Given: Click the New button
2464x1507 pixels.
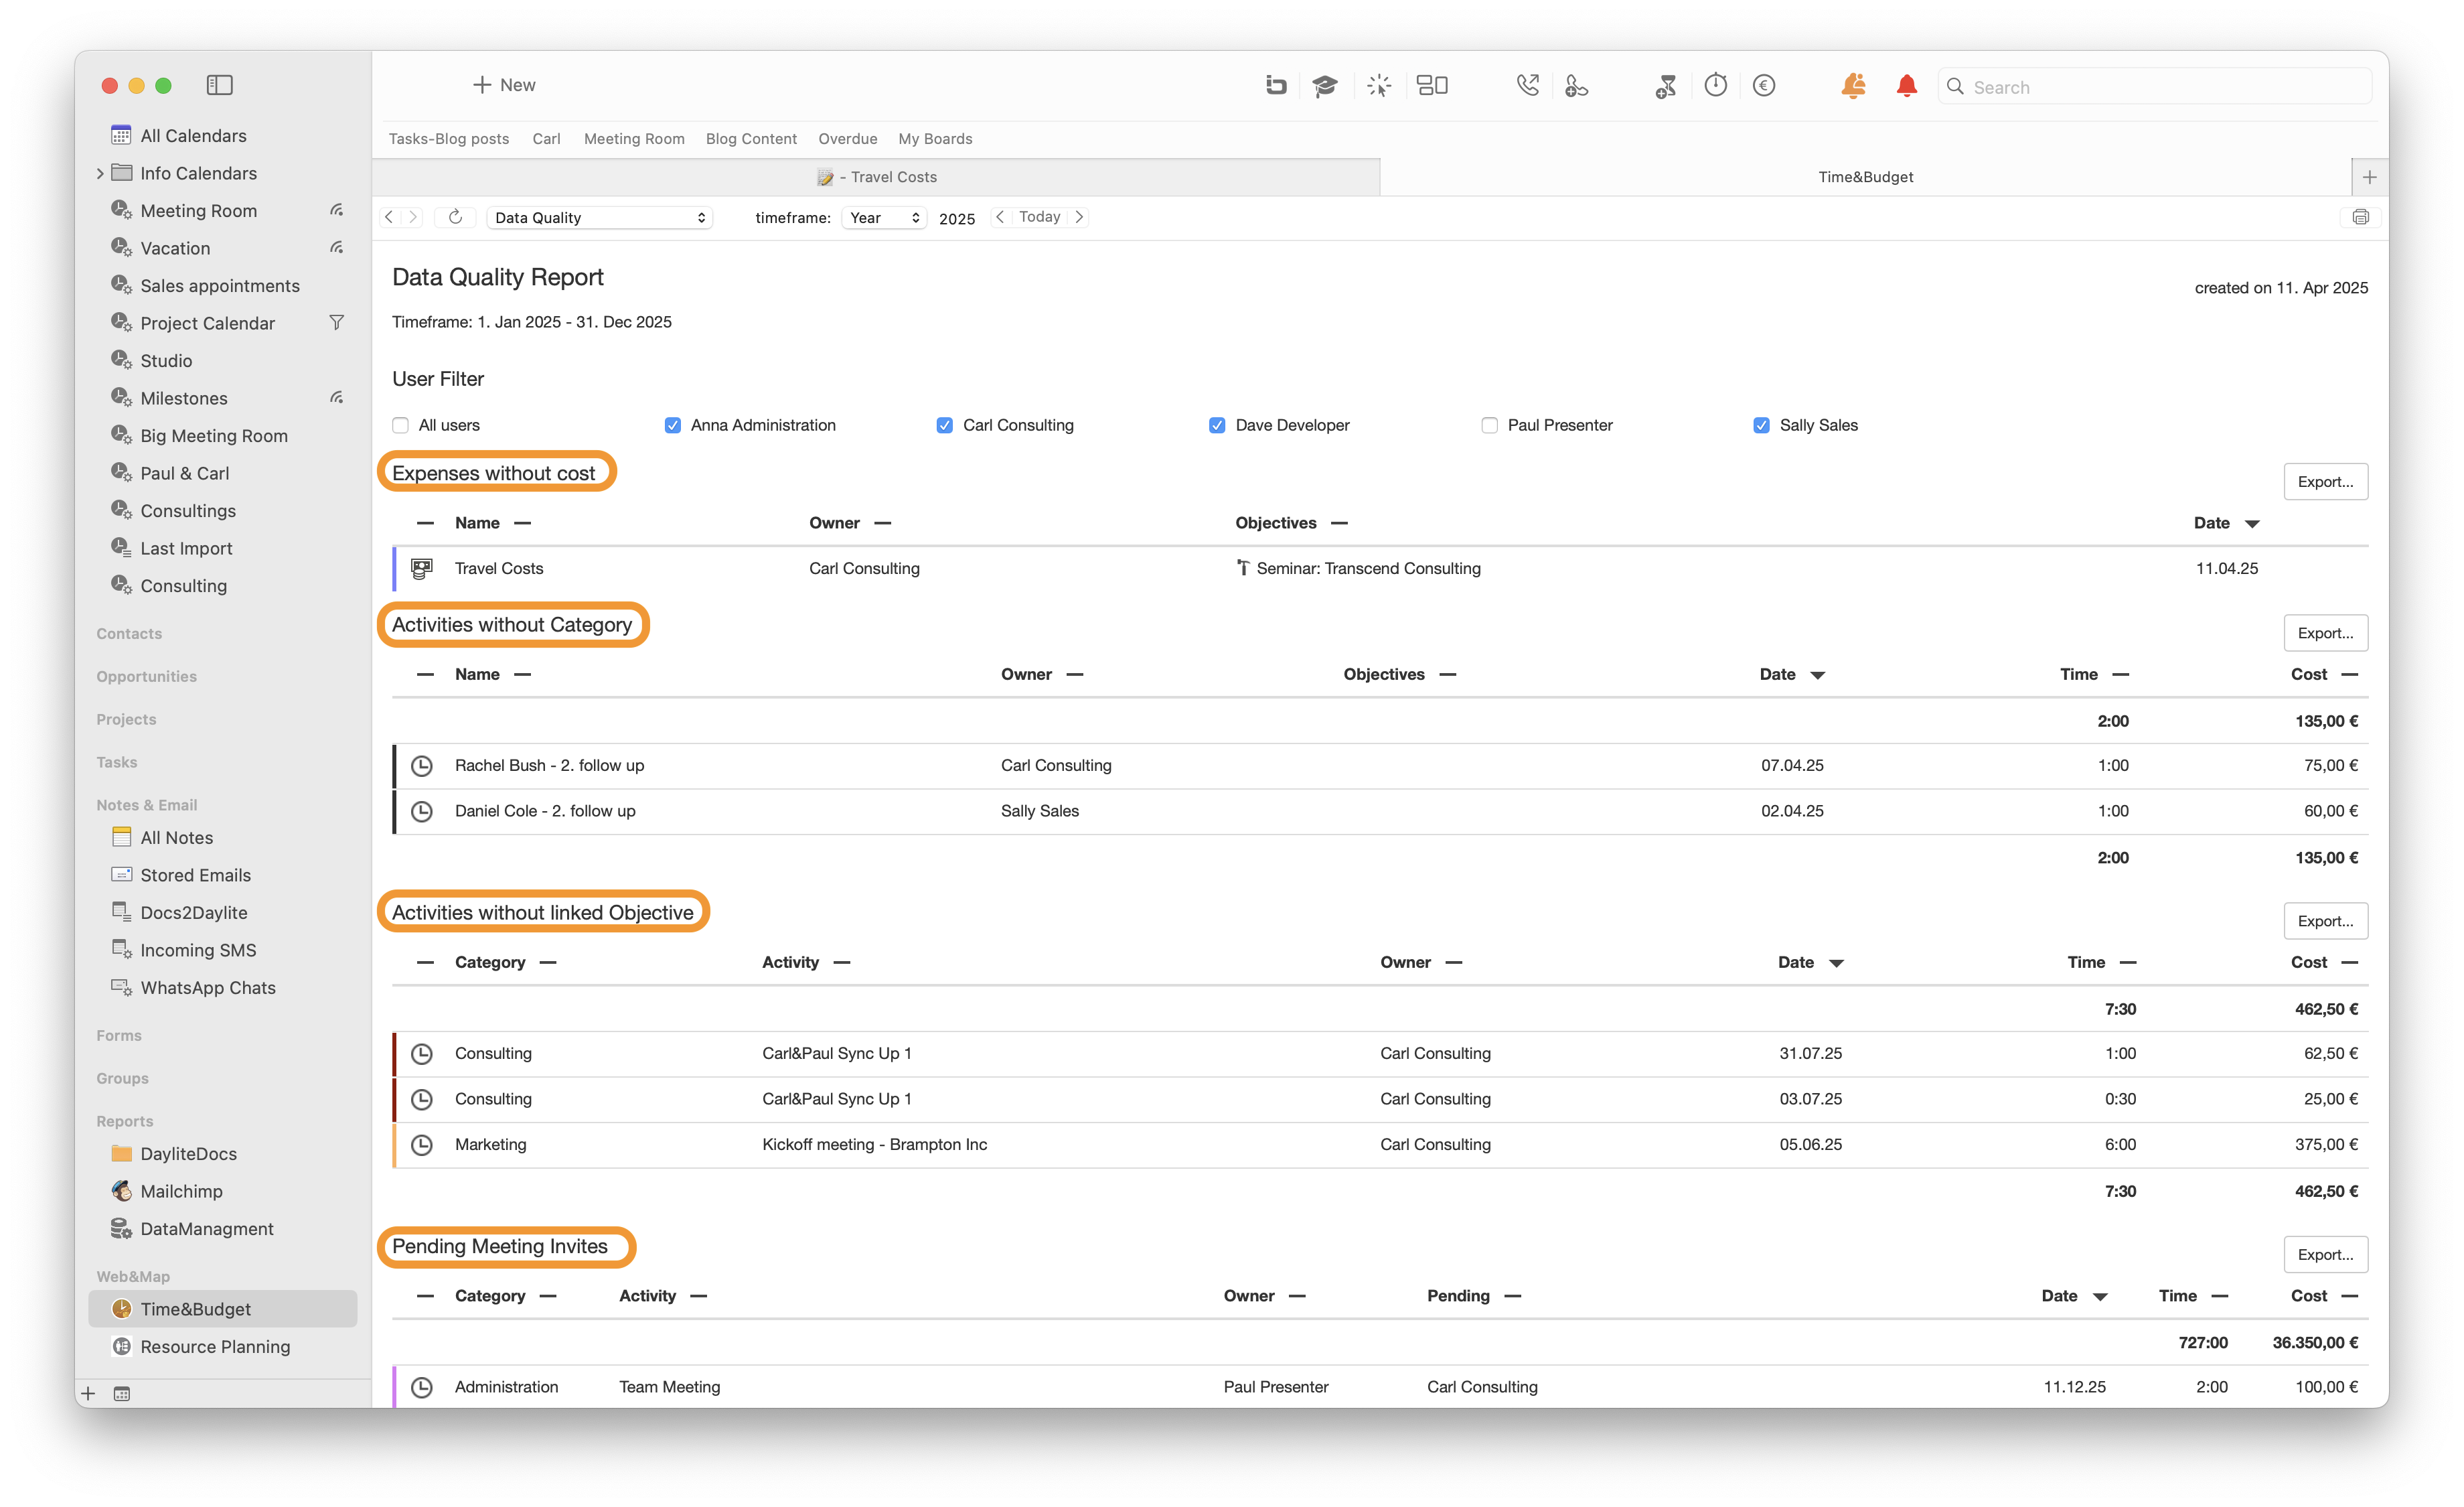Looking at the screenshot, I should (504, 85).
